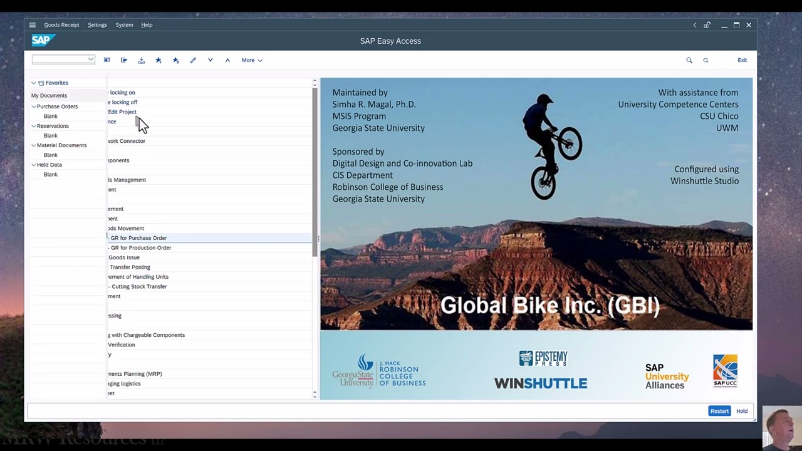The image size is (802, 451).
Task: Click the pencil change favorites icon
Action: pyautogui.click(x=193, y=60)
